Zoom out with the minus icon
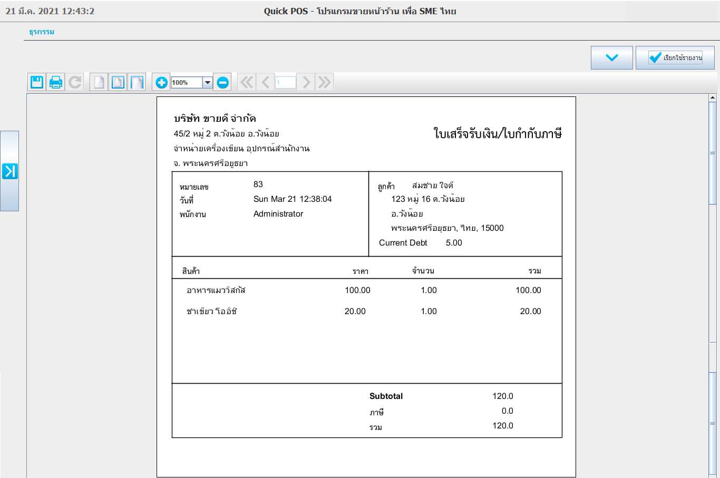Viewport: 720px width, 478px height. [x=223, y=82]
